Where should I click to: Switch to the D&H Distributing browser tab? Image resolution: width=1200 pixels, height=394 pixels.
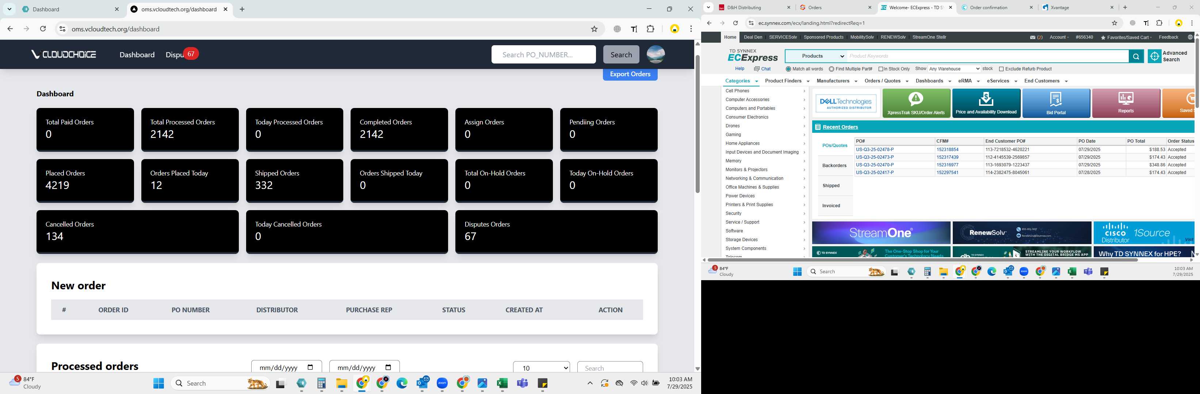point(755,7)
